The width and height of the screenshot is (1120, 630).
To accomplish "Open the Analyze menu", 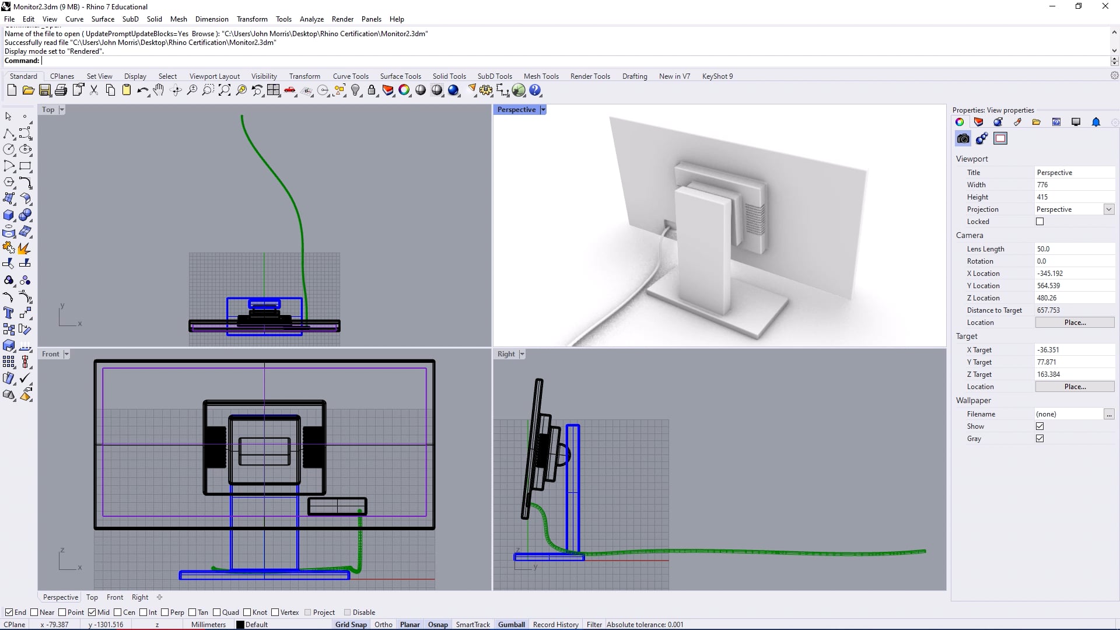I will (311, 19).
